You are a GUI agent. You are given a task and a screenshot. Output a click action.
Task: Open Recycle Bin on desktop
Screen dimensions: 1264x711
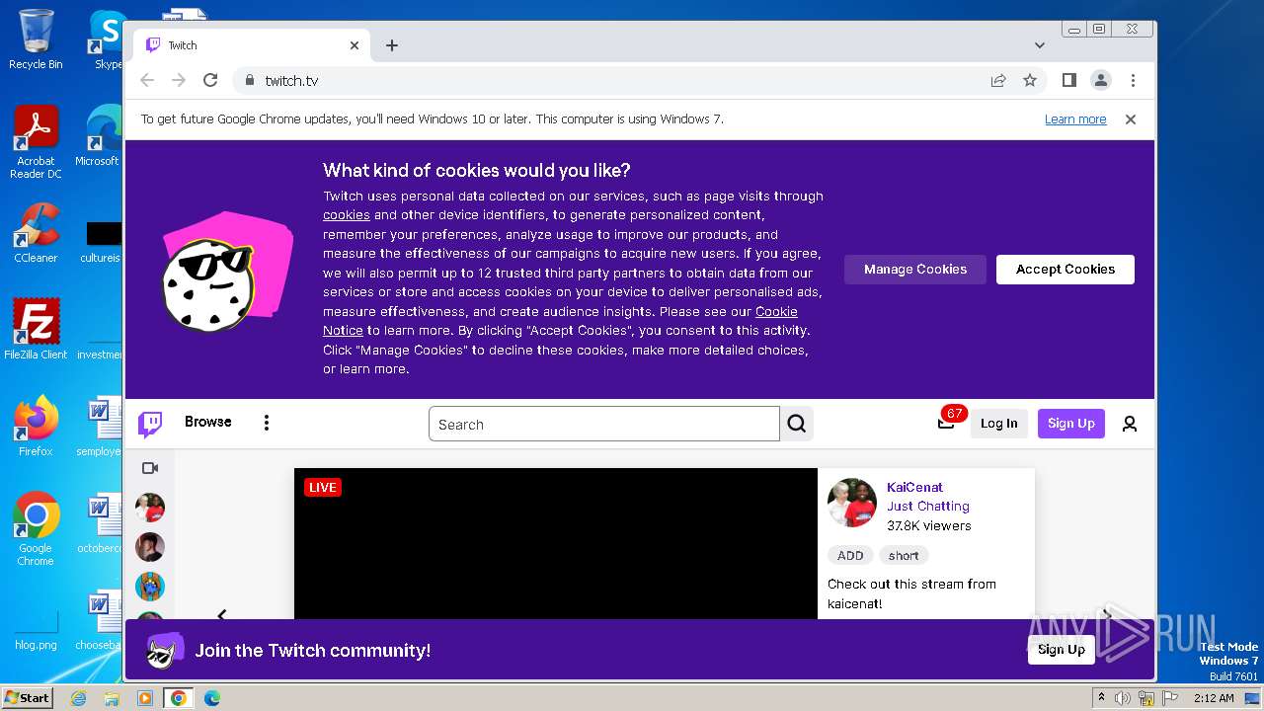pos(36,39)
